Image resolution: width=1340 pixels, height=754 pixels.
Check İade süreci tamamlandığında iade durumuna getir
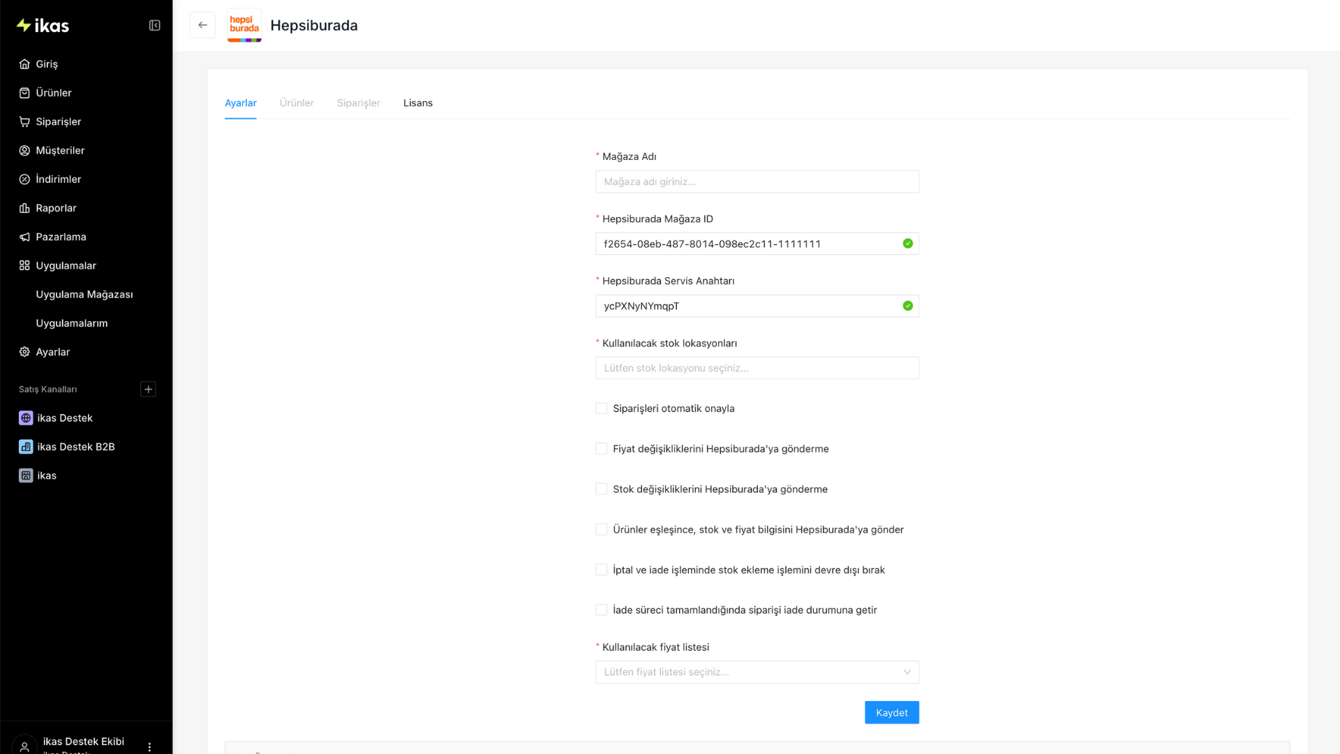click(602, 610)
